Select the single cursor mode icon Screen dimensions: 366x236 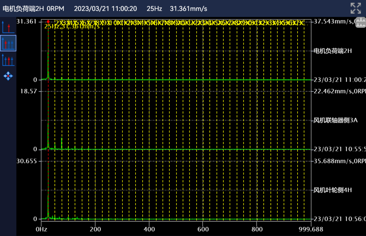pyautogui.click(x=8, y=27)
